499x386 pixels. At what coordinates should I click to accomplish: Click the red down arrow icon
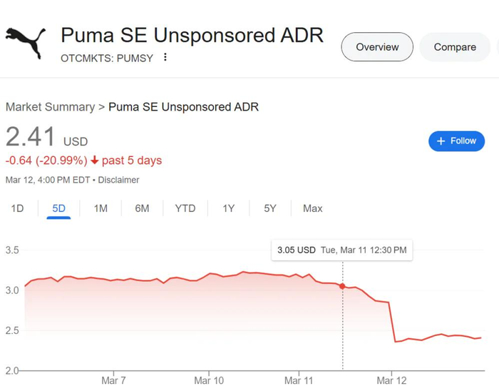point(94,161)
